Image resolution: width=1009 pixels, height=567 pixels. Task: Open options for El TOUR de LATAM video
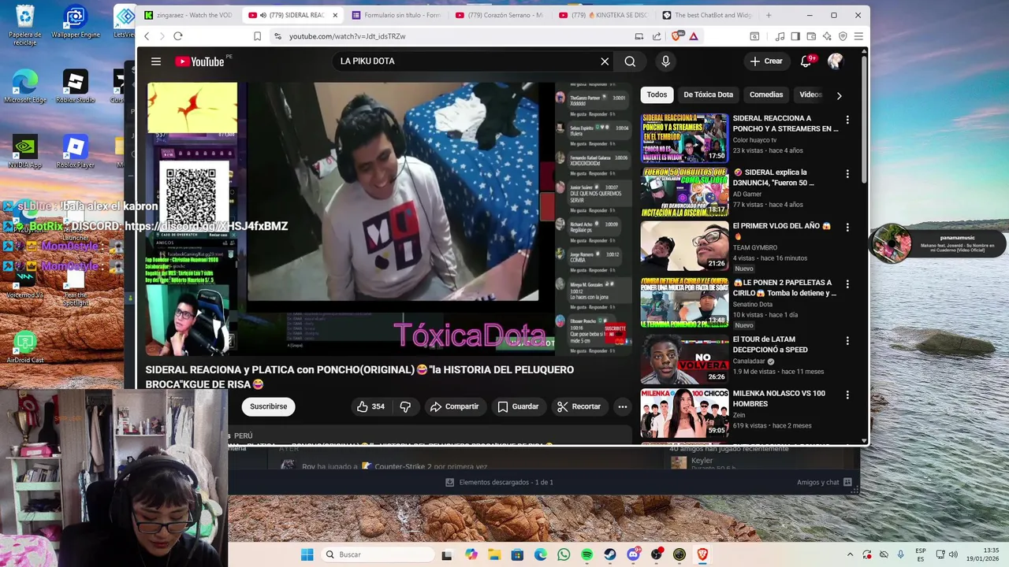847,340
